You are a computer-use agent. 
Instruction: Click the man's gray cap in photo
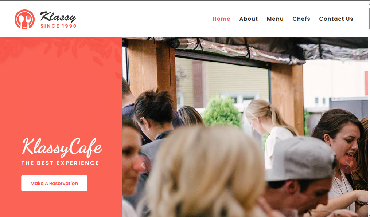(x=301, y=159)
